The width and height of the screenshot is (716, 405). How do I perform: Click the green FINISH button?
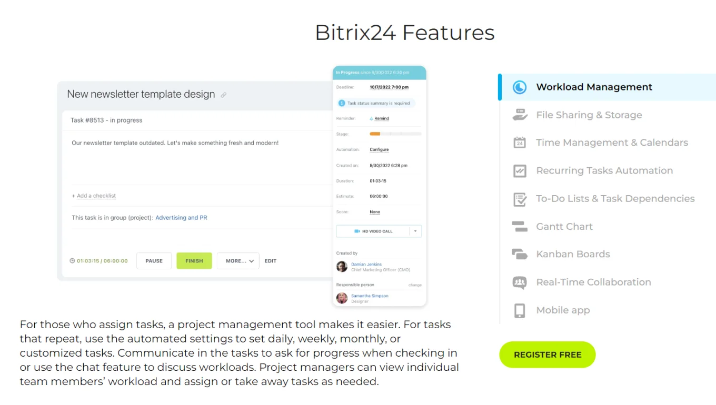click(x=194, y=261)
